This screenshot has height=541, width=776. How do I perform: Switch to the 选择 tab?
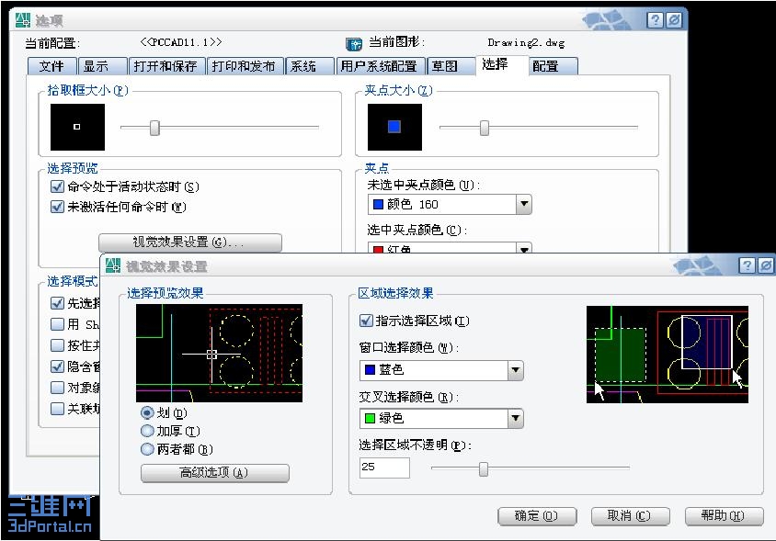pyautogui.click(x=502, y=65)
